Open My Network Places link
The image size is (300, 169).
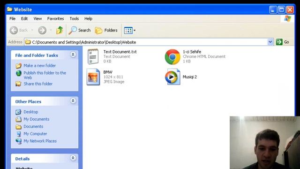click(40, 141)
